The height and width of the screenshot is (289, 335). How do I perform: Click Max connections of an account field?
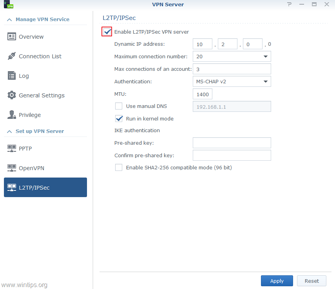[x=232, y=69]
